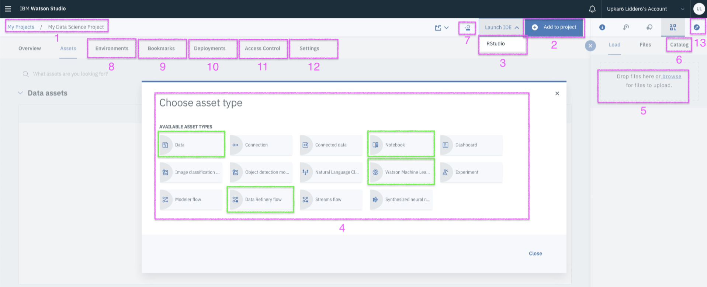The image size is (707, 287).
Task: Choose the Streams flow asset type
Action: [331, 200]
